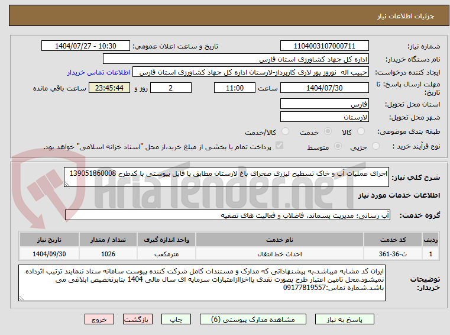Click the request creator field حبیب اله نوروز پور

point(251,72)
